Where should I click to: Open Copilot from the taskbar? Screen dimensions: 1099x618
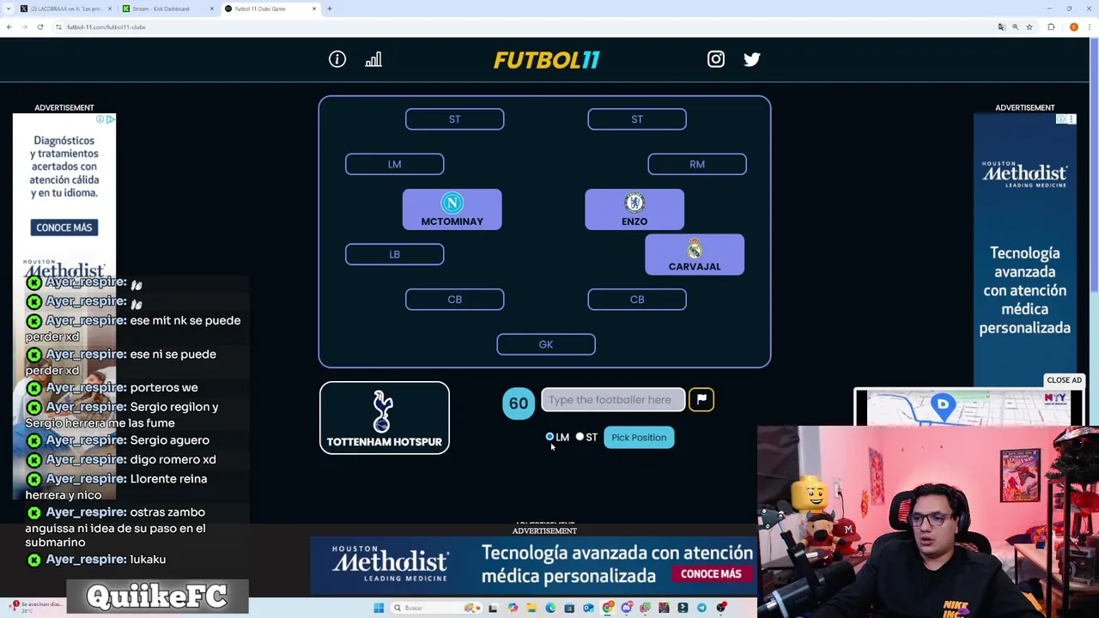[513, 608]
